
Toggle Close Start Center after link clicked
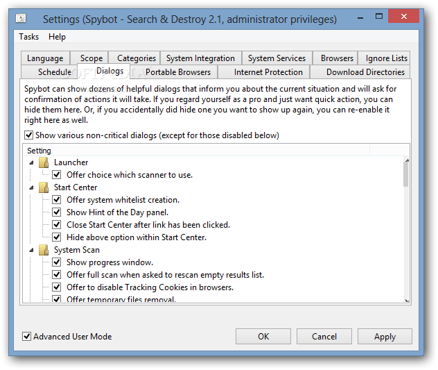(x=57, y=224)
